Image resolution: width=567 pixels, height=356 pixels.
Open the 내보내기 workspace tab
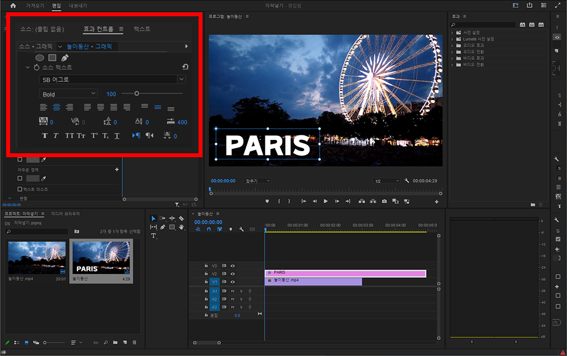77,6
